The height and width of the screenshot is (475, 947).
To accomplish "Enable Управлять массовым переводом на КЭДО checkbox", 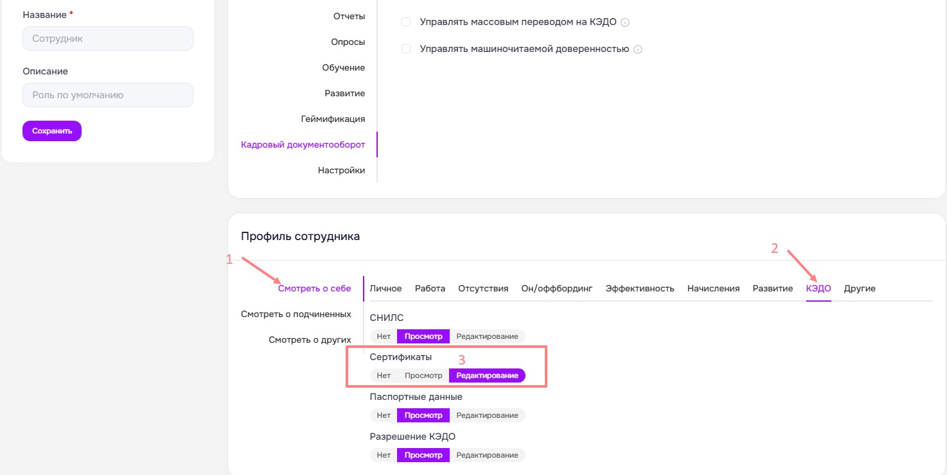I will coord(406,22).
